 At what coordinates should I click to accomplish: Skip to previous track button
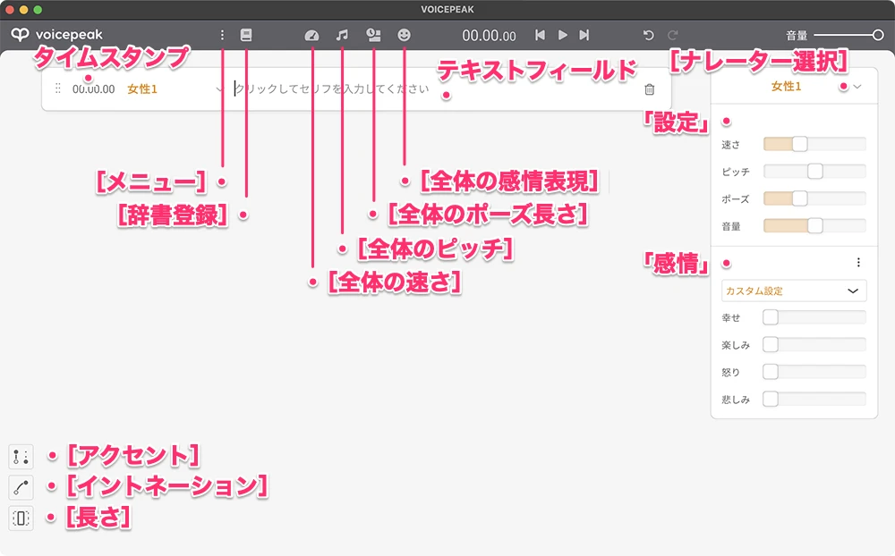tap(540, 36)
